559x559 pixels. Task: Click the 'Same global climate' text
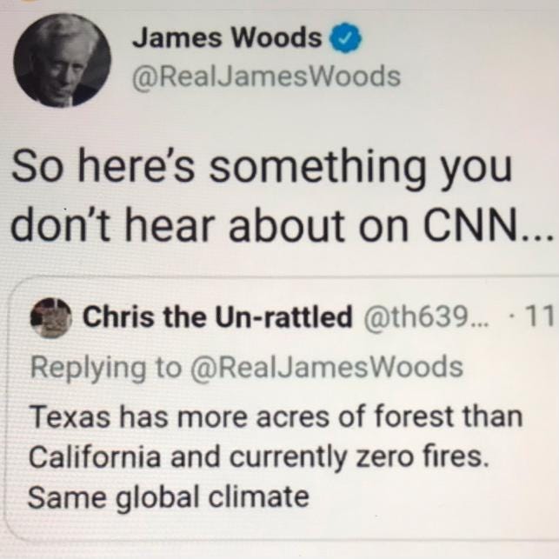point(169,497)
